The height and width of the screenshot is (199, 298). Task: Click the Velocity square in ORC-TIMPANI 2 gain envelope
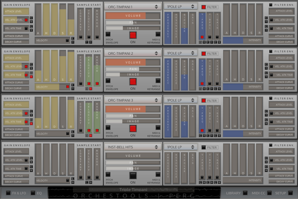point(68,87)
